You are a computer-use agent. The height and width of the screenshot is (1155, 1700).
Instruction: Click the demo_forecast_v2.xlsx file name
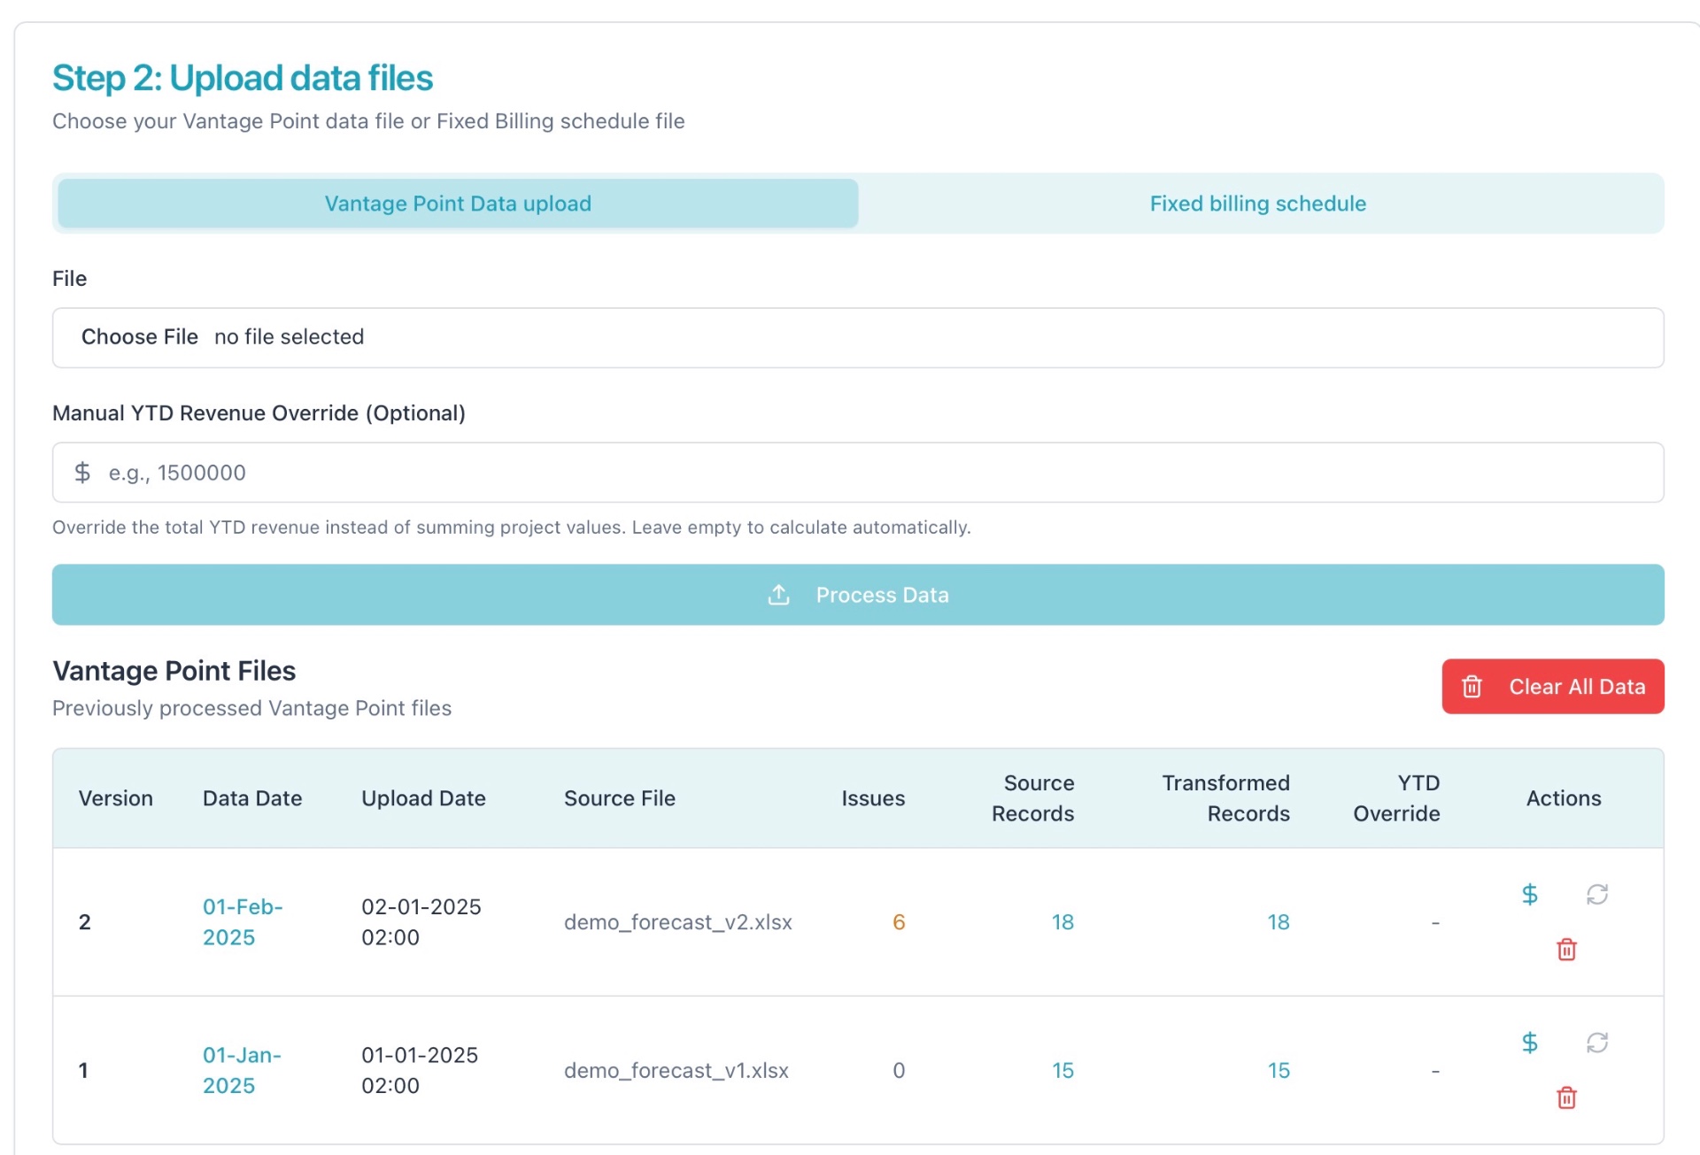point(678,922)
